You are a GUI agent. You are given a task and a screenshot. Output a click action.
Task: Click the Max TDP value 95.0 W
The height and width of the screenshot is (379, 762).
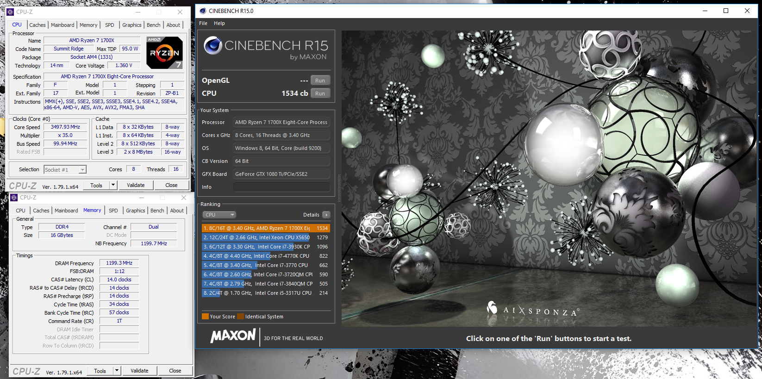130,49
